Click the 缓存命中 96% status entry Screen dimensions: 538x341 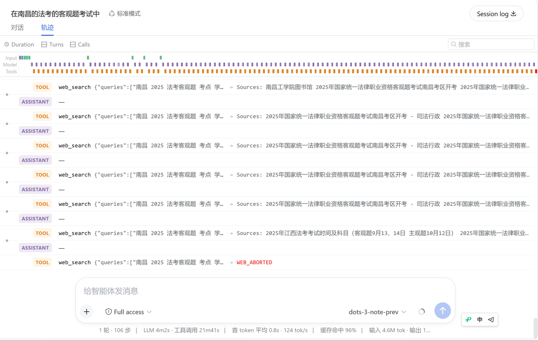pos(338,330)
